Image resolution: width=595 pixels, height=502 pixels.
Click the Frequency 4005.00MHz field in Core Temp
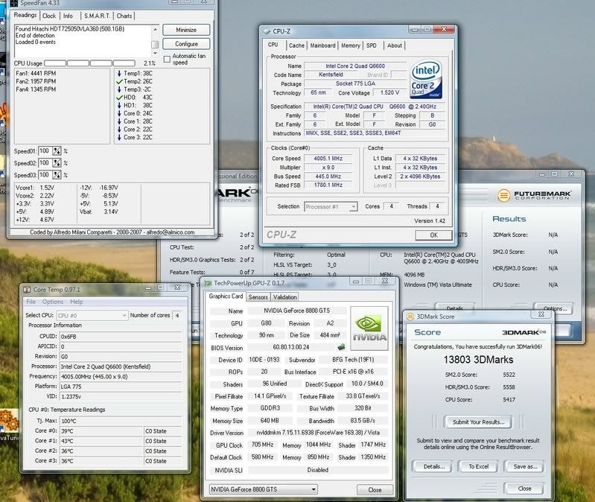(121, 377)
